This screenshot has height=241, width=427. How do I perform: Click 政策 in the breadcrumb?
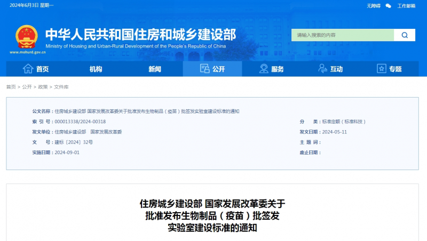point(43,87)
